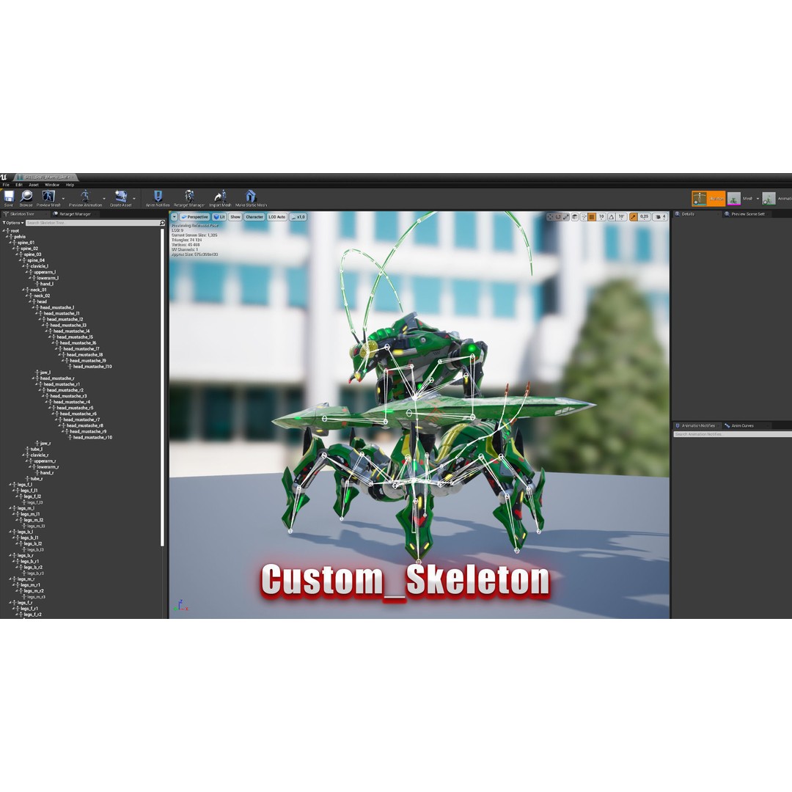This screenshot has width=792, height=792.
Task: Click the LOD Auto button
Action: [x=276, y=216]
